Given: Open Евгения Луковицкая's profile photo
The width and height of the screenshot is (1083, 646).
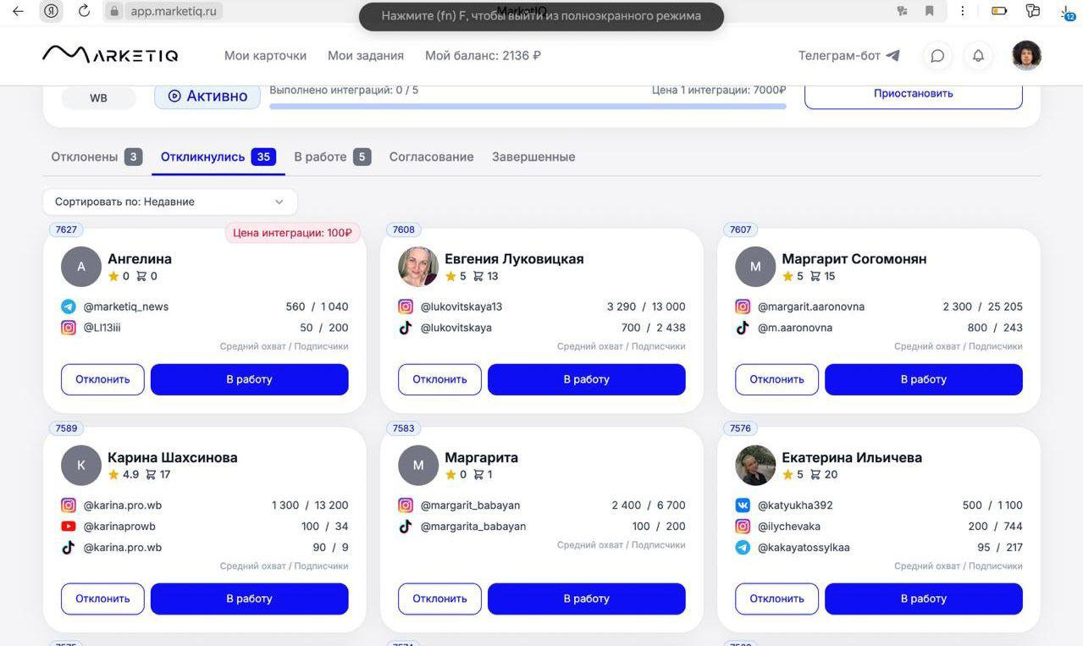Looking at the screenshot, I should click(x=418, y=267).
